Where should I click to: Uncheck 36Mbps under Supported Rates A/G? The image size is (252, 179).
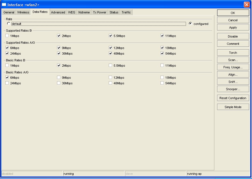click(59, 53)
